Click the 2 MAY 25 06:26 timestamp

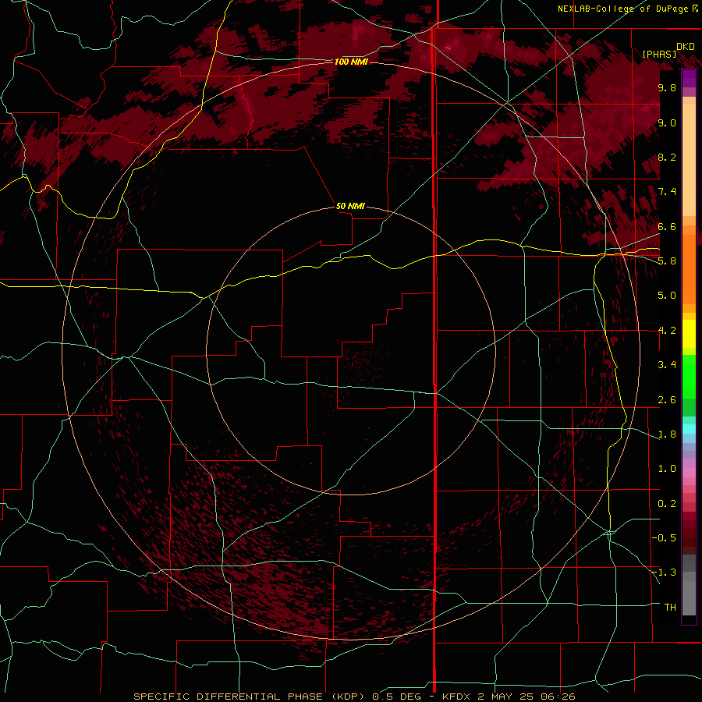tap(526, 697)
